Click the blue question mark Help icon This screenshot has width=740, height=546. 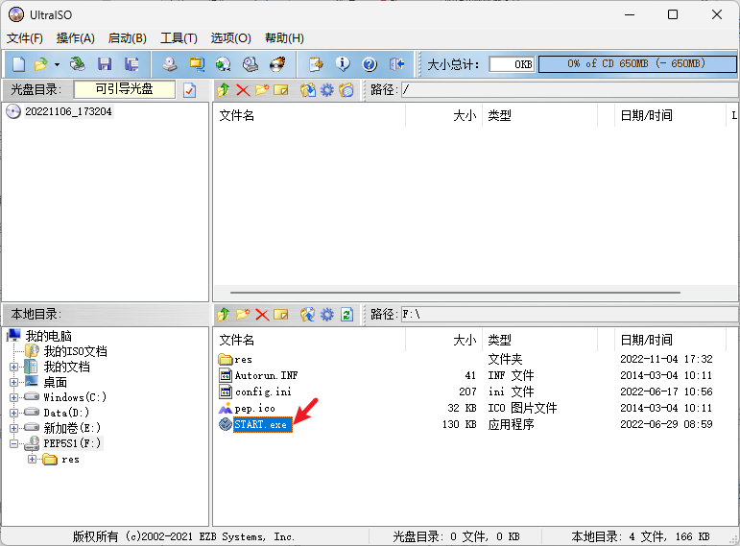[x=370, y=64]
